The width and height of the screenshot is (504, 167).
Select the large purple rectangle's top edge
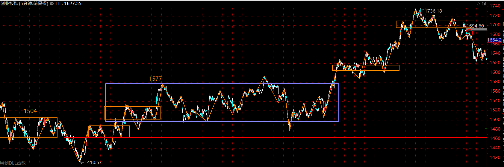click(x=222, y=84)
